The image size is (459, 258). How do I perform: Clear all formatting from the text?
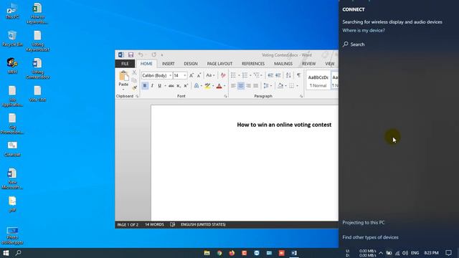(223, 75)
